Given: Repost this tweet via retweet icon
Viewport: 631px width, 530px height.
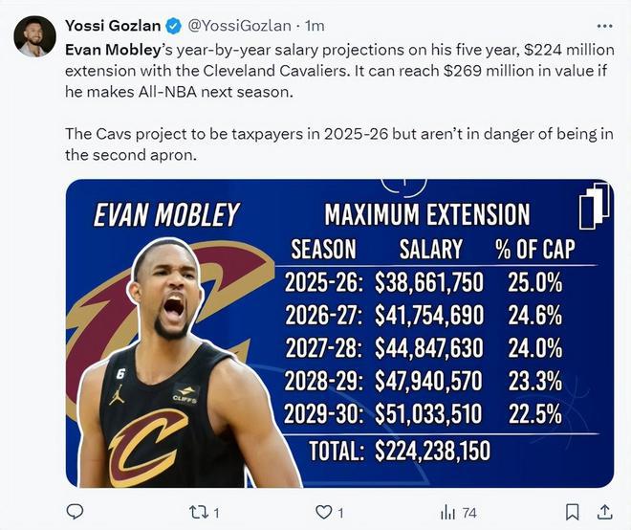Looking at the screenshot, I should 199,512.
